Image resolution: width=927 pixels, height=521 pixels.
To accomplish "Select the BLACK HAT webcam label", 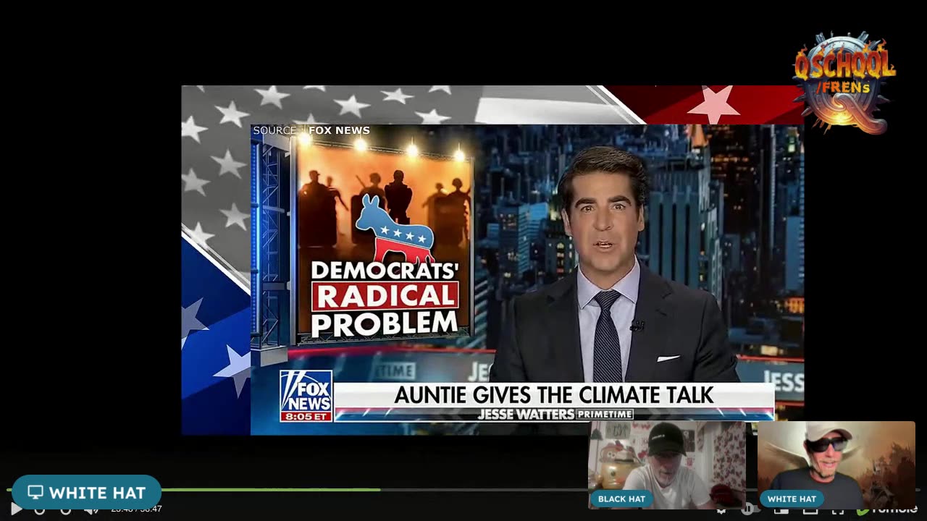I will click(621, 499).
